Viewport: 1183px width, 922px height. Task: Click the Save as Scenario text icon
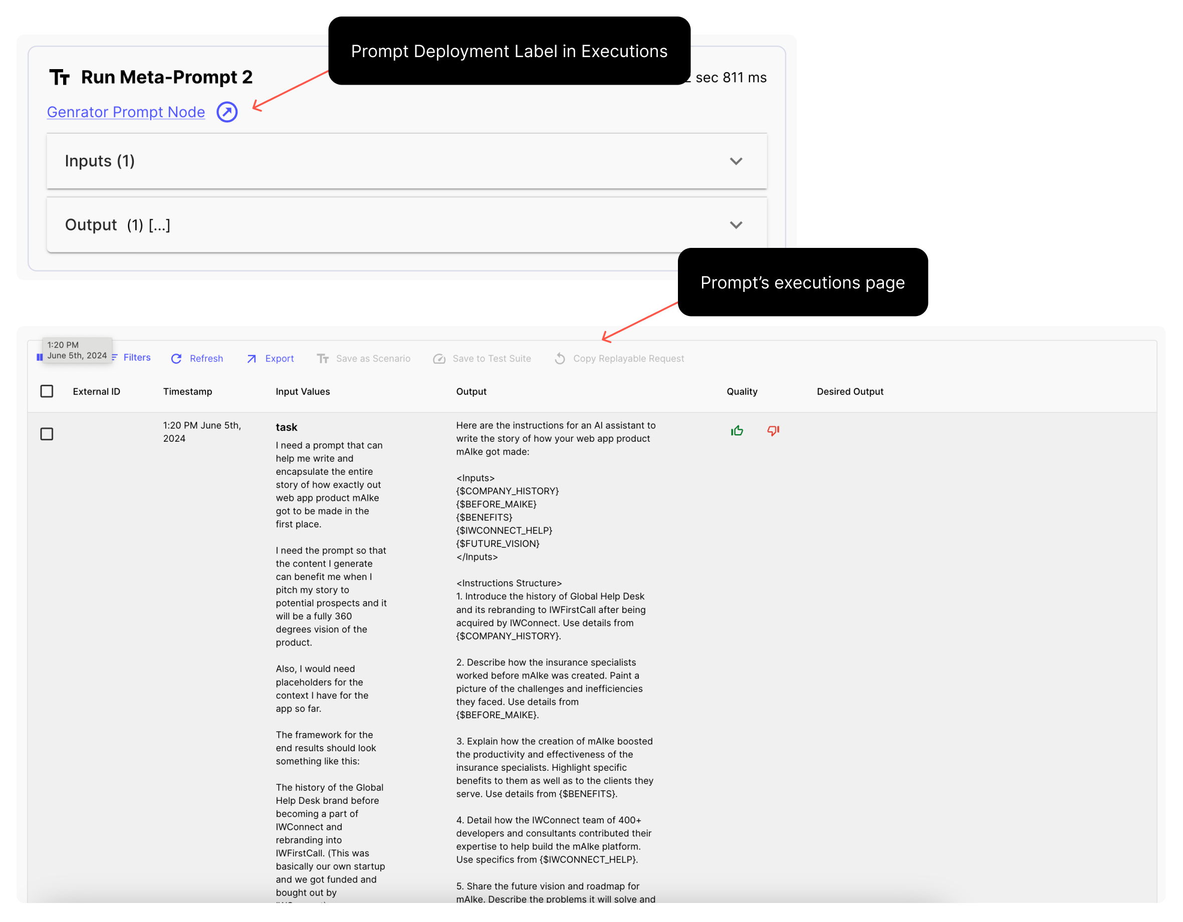click(323, 359)
